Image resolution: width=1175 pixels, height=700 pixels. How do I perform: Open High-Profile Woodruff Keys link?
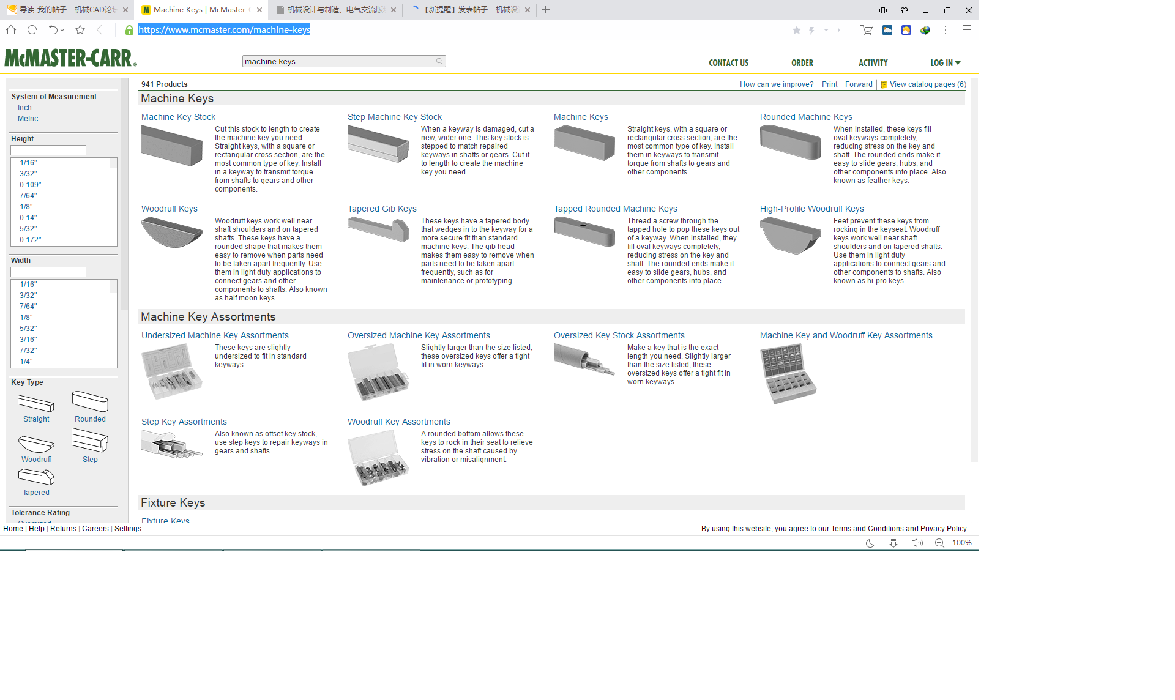(x=812, y=209)
